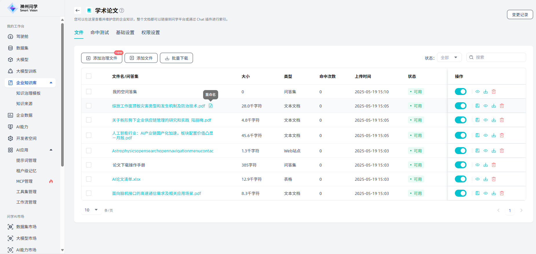Go back with the left arrow icon
Screen dimensions: 536x254
coord(77,10)
